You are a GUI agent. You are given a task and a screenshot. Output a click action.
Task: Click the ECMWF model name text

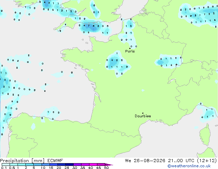[x=55, y=161]
